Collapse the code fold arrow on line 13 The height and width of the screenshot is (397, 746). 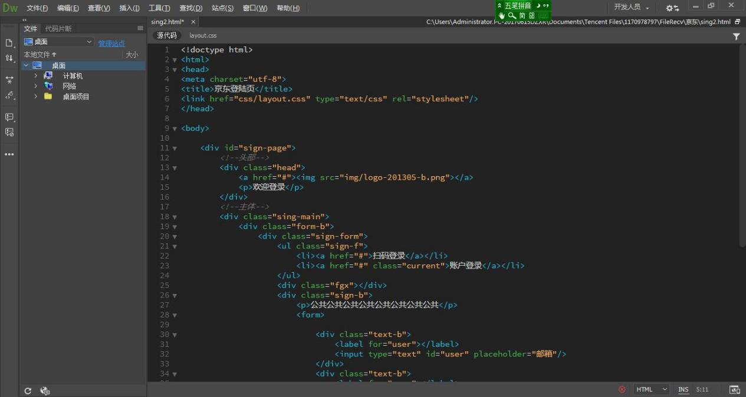175,168
